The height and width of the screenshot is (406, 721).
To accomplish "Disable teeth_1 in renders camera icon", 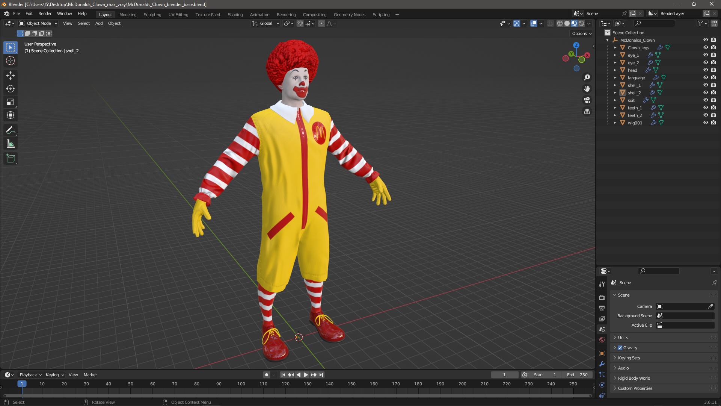I will (713, 108).
